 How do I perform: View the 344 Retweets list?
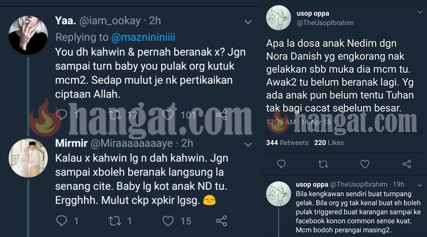(x=287, y=143)
